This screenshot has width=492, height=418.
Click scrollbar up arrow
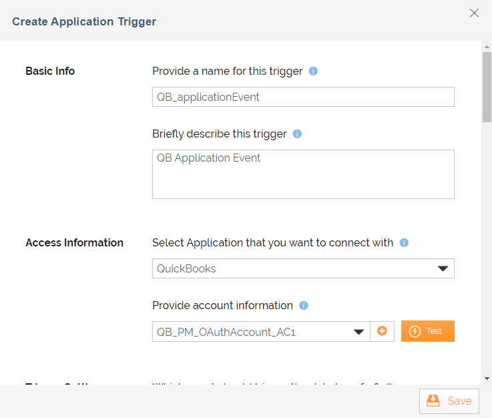pyautogui.click(x=487, y=47)
